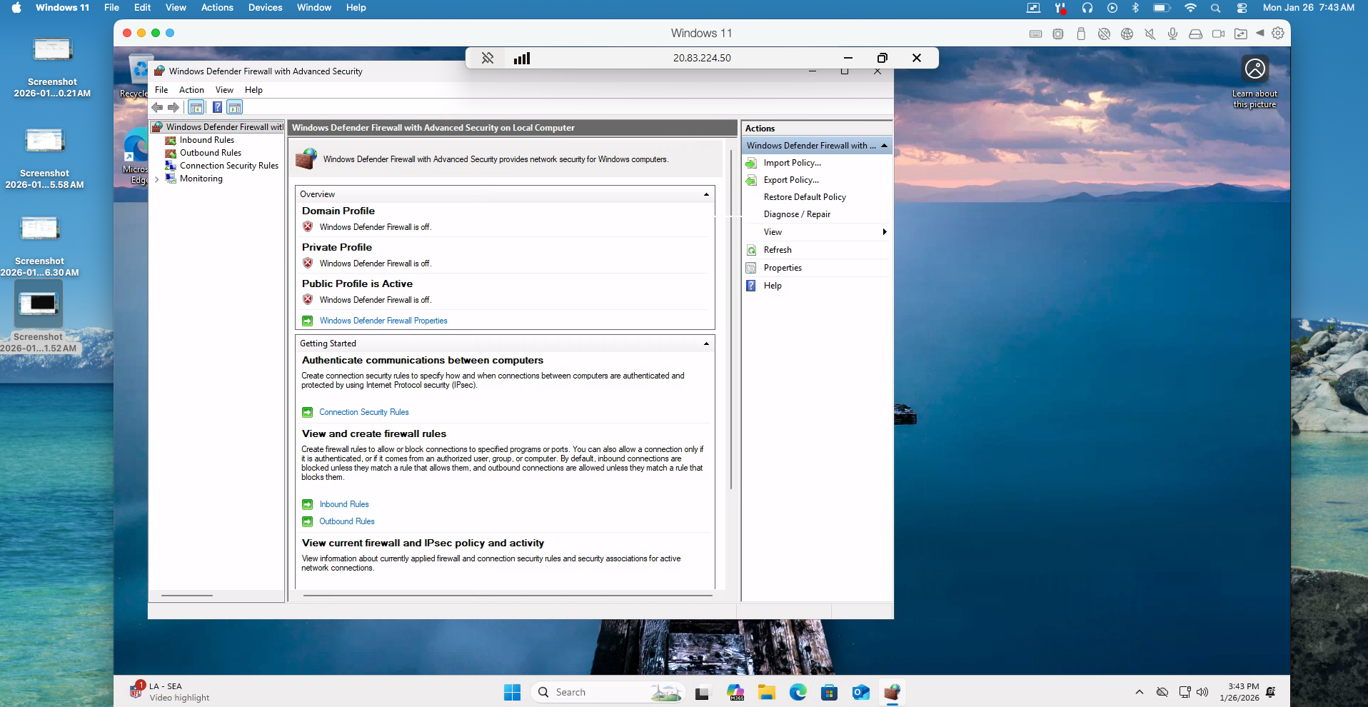Select Inbound Rules in the console tree
The width and height of the screenshot is (1368, 707).
coord(206,140)
